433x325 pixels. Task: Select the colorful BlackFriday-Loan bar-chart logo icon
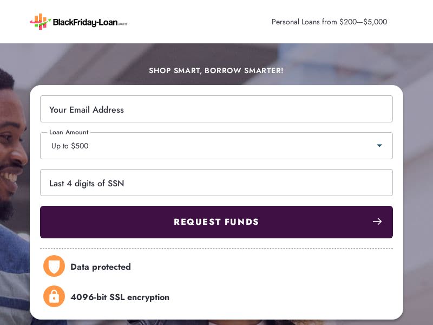(x=38, y=22)
